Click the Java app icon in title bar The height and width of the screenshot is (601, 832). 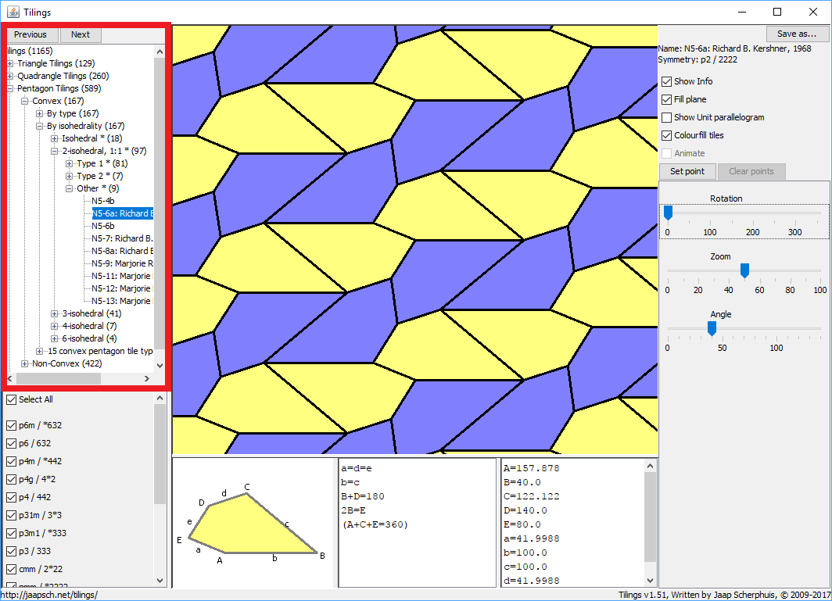tap(13, 12)
